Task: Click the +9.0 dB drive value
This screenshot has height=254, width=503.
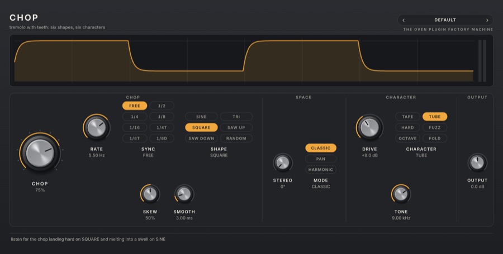Action: tap(369, 155)
